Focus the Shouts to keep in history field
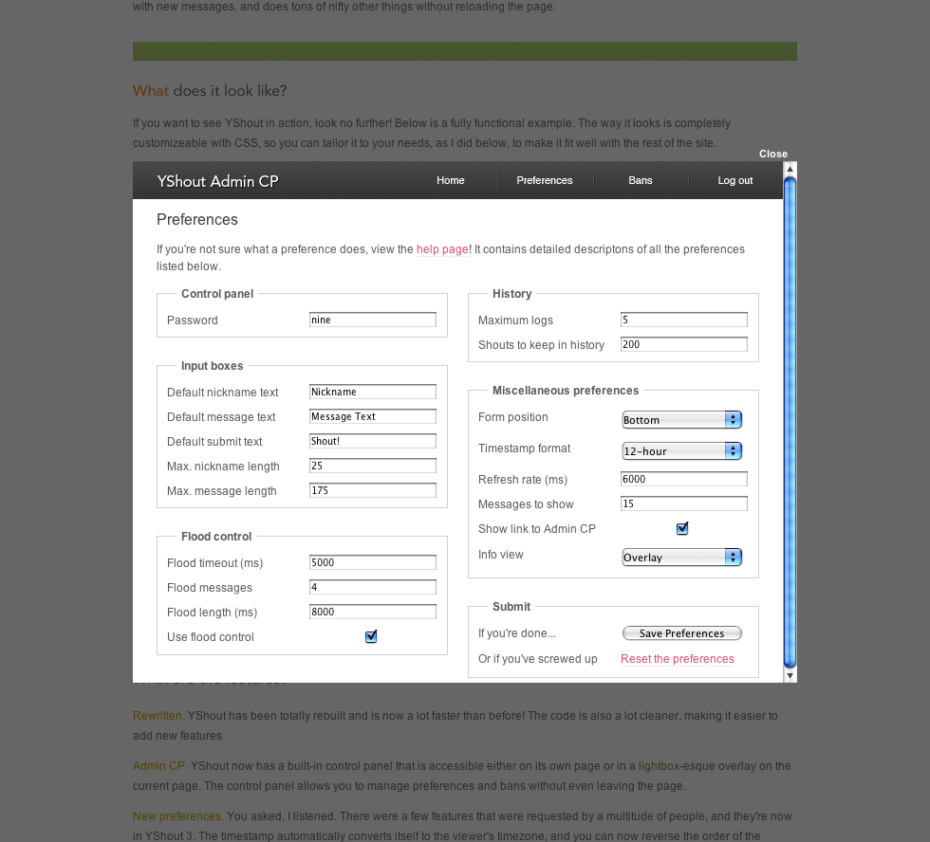Image resolution: width=930 pixels, height=842 pixels. pos(684,344)
